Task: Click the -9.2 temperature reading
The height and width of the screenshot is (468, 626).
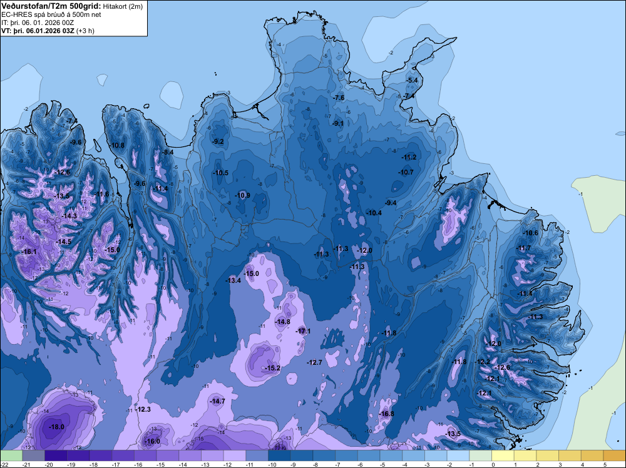Action: [218, 141]
